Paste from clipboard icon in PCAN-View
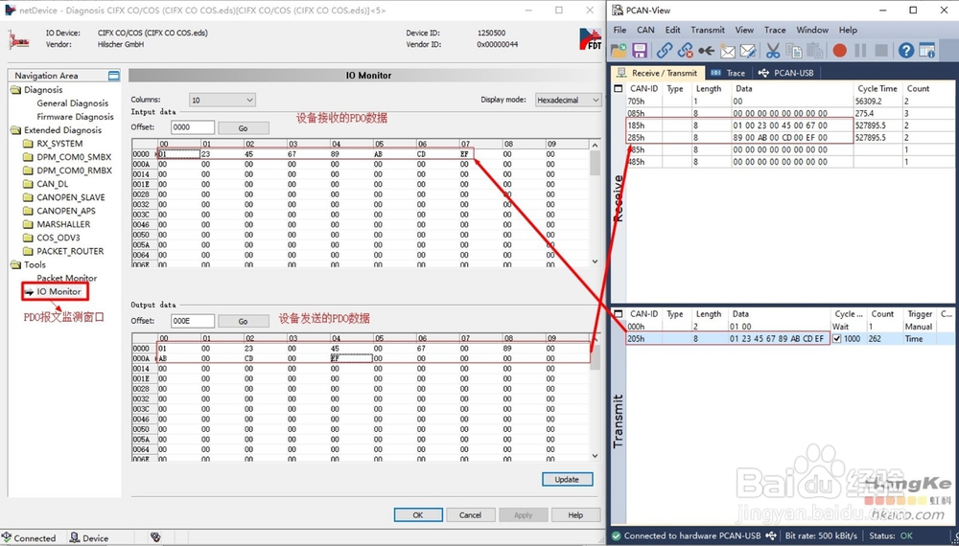 [x=814, y=50]
